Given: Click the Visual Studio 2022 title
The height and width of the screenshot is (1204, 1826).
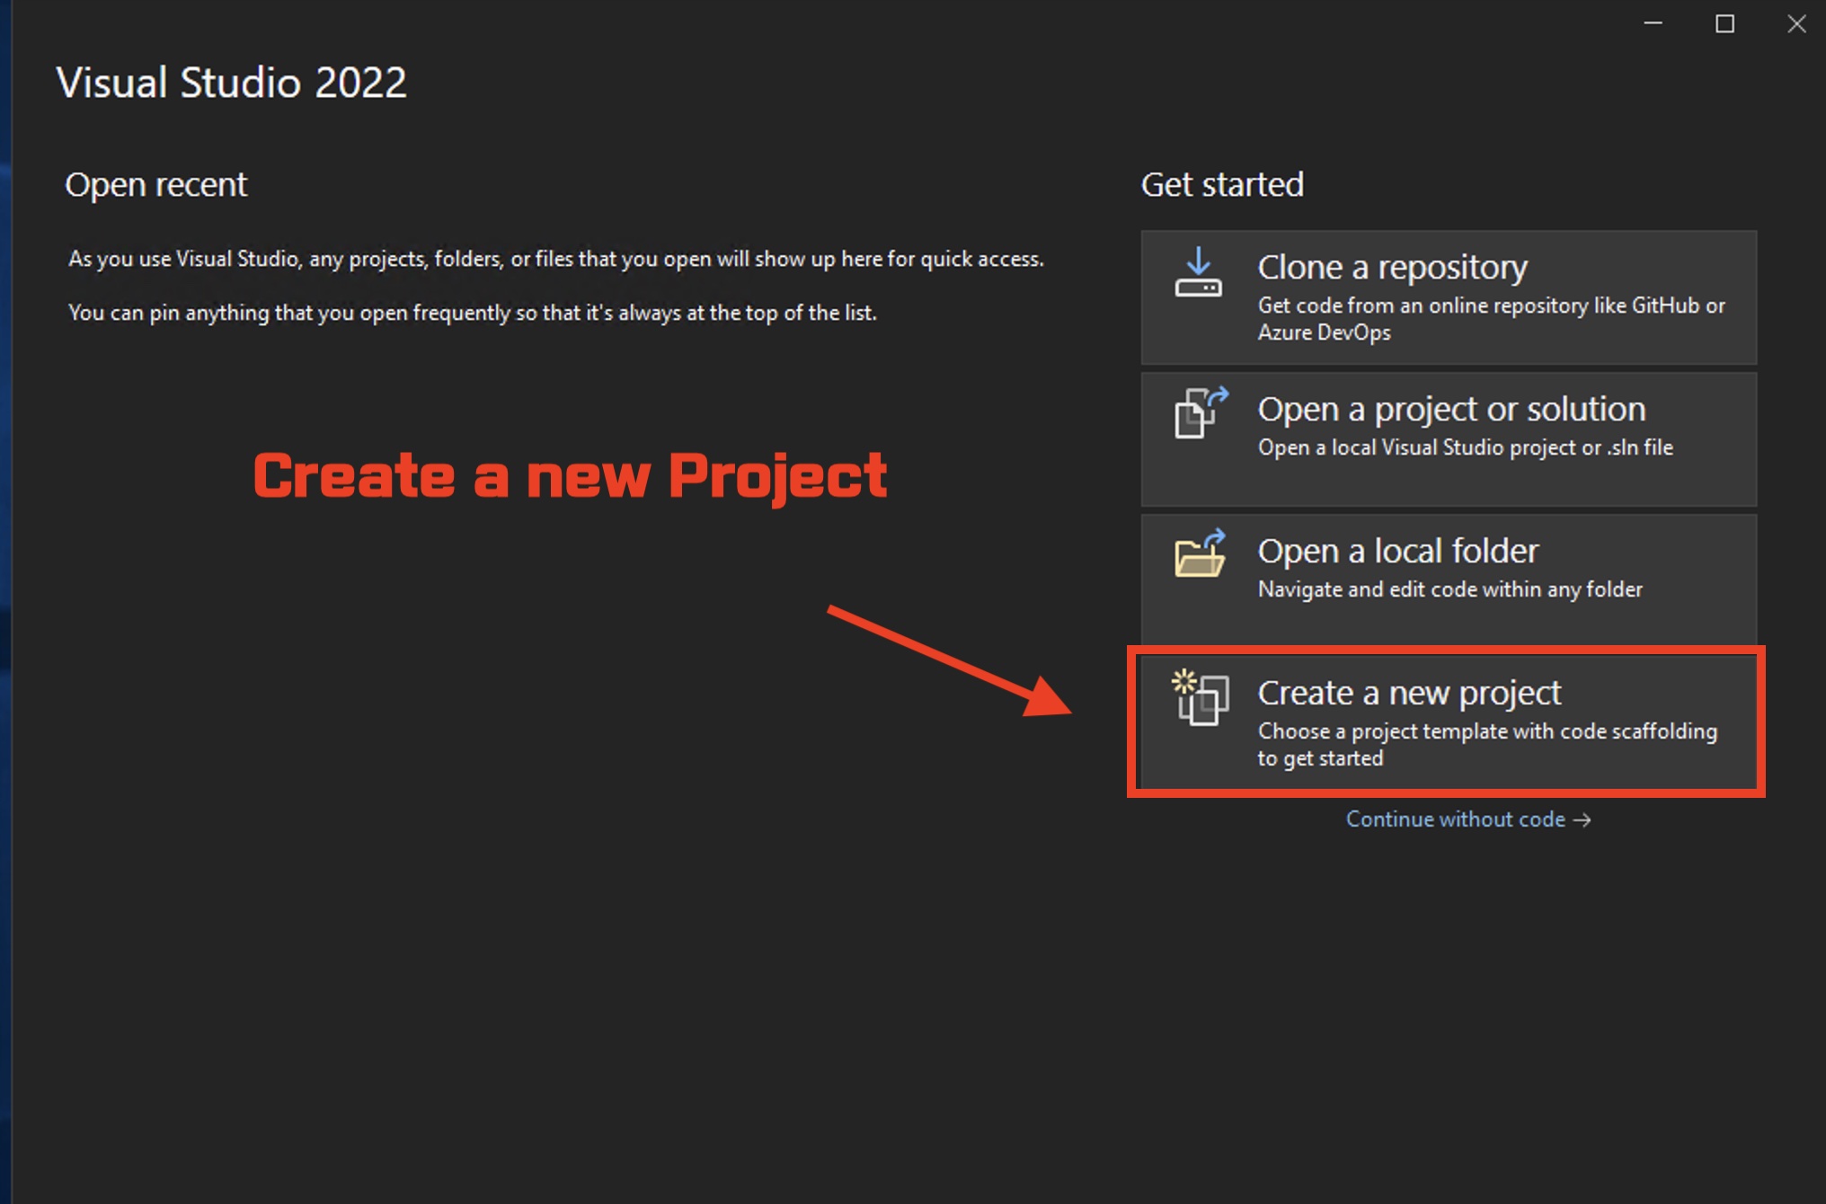Looking at the screenshot, I should [231, 83].
